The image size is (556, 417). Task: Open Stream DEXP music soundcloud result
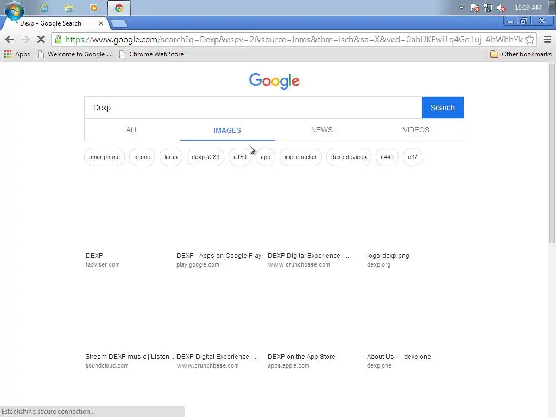point(129,357)
